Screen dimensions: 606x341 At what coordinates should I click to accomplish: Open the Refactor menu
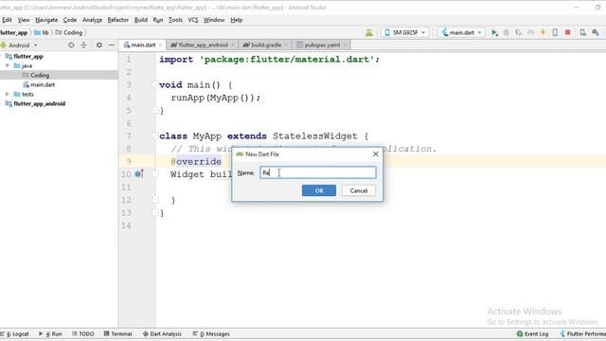(x=117, y=20)
